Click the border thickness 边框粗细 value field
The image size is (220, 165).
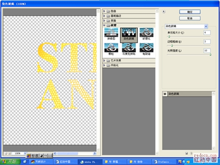pos(207,41)
